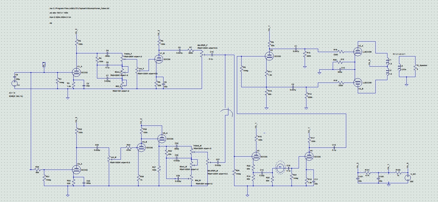
Task: Click the K1 L1 L2 L3 1 coupling text
Action: [x=399, y=54]
